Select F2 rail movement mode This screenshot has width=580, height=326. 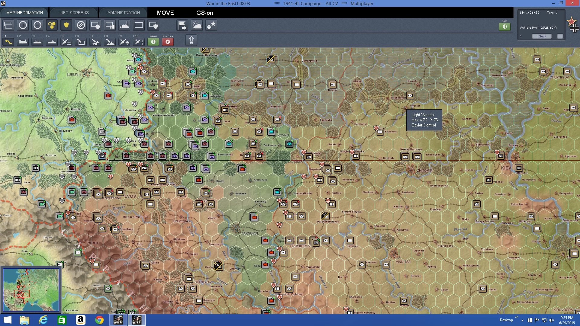click(23, 42)
